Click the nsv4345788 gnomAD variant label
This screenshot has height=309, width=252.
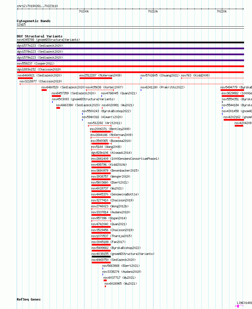coord(48,40)
